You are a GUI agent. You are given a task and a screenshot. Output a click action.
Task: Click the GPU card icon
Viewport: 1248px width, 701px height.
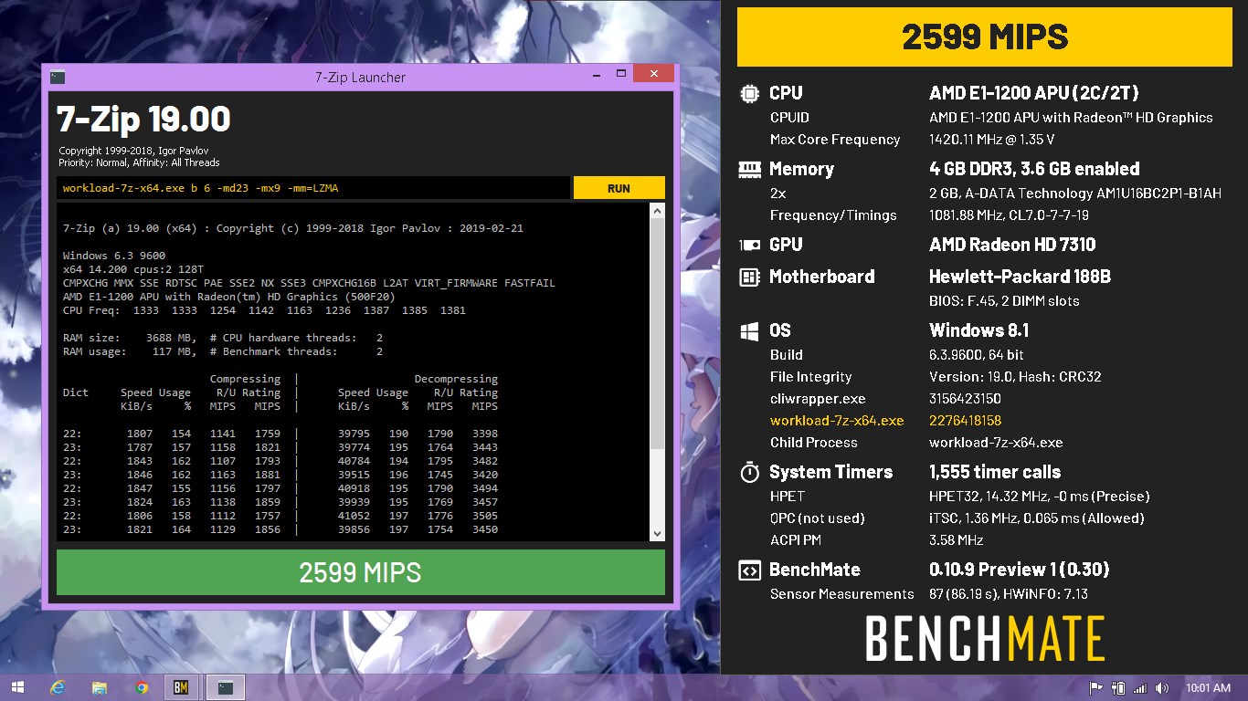(x=749, y=245)
